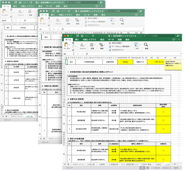Click the zoom out minus in the front window
The image size is (184, 170).
152,168
